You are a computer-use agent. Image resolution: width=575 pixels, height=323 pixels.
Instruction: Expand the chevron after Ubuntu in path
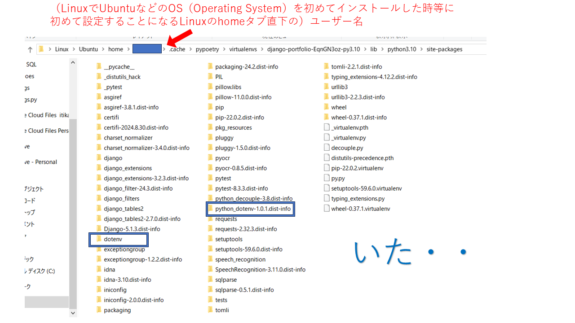(x=103, y=49)
